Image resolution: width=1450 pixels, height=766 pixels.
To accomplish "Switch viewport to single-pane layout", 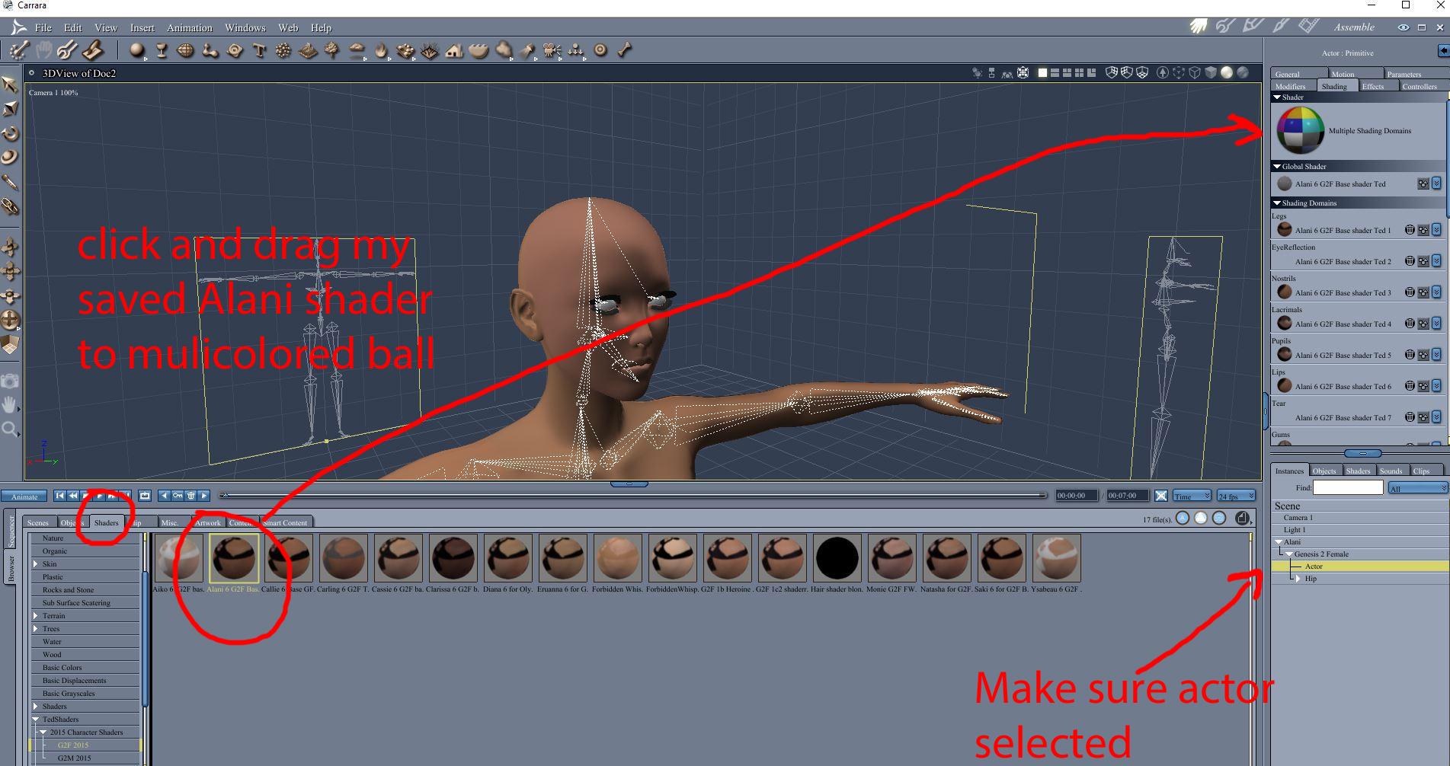I will (x=1043, y=73).
